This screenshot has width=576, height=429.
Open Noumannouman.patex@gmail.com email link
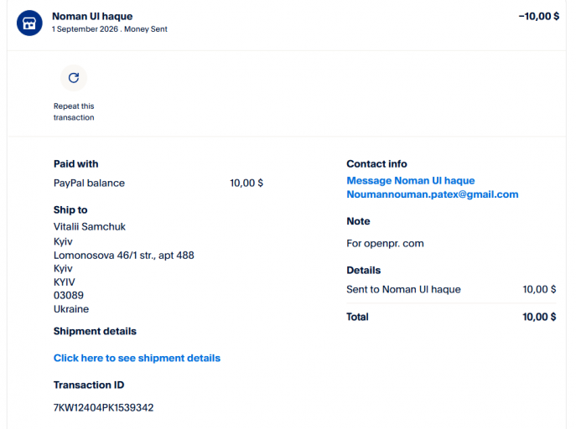tap(433, 194)
